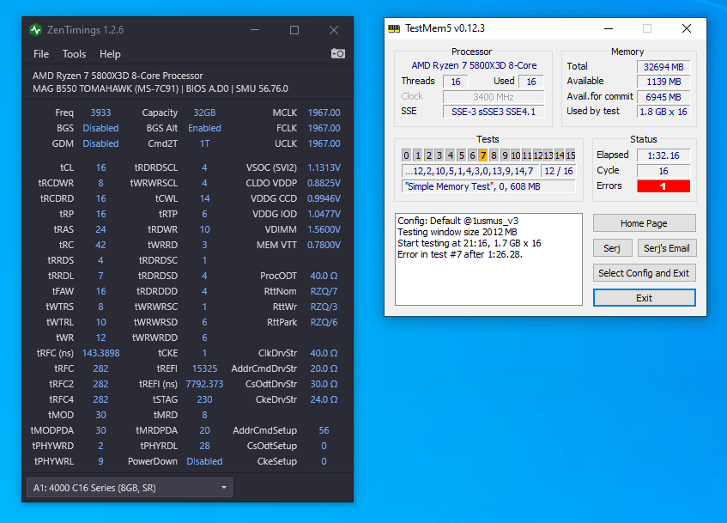Click the tRFC (ns) value 143.3898
This screenshot has width=727, height=523.
tap(100, 353)
